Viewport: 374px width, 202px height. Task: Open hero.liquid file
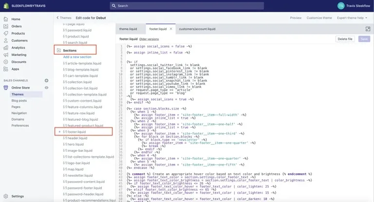click(x=74, y=144)
